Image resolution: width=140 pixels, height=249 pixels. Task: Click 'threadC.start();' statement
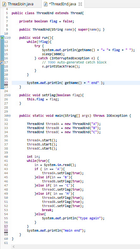pyautogui.click(x=42, y=149)
